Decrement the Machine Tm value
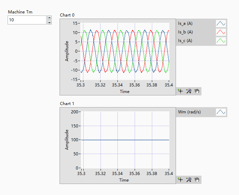Viewport: 239px width, 195px height. tap(49, 22)
